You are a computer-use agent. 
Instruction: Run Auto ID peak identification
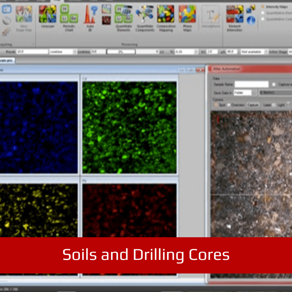pyautogui.click(x=89, y=16)
